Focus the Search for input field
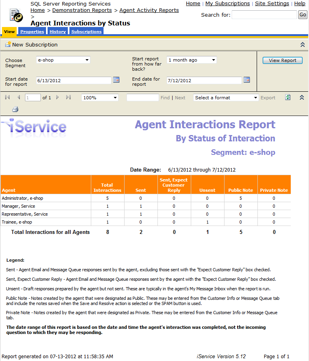This screenshot has width=309, height=361. click(x=265, y=15)
